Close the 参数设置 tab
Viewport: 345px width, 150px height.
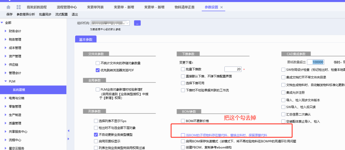point(222,7)
